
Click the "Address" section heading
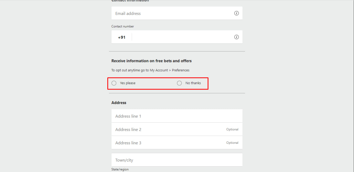click(x=119, y=103)
